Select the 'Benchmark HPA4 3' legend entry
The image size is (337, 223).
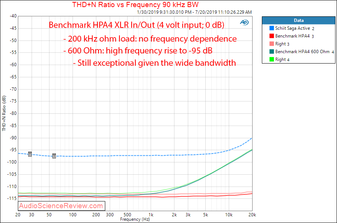click(x=295, y=36)
